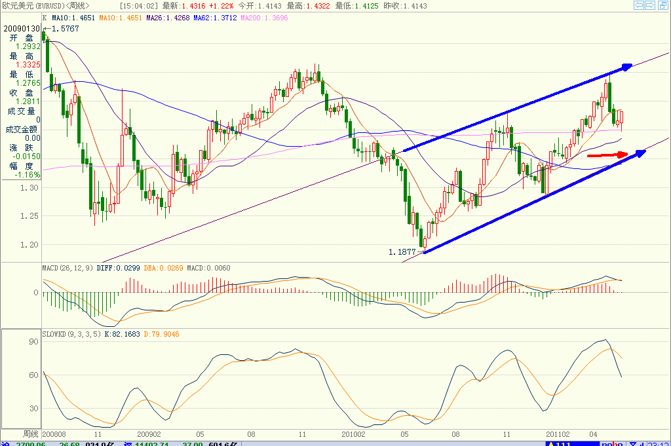
Task: Click the +1.22% change value
Action: (221, 6)
